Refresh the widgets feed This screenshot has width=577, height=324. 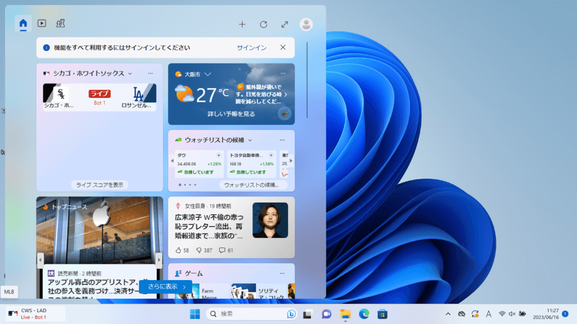(x=263, y=24)
